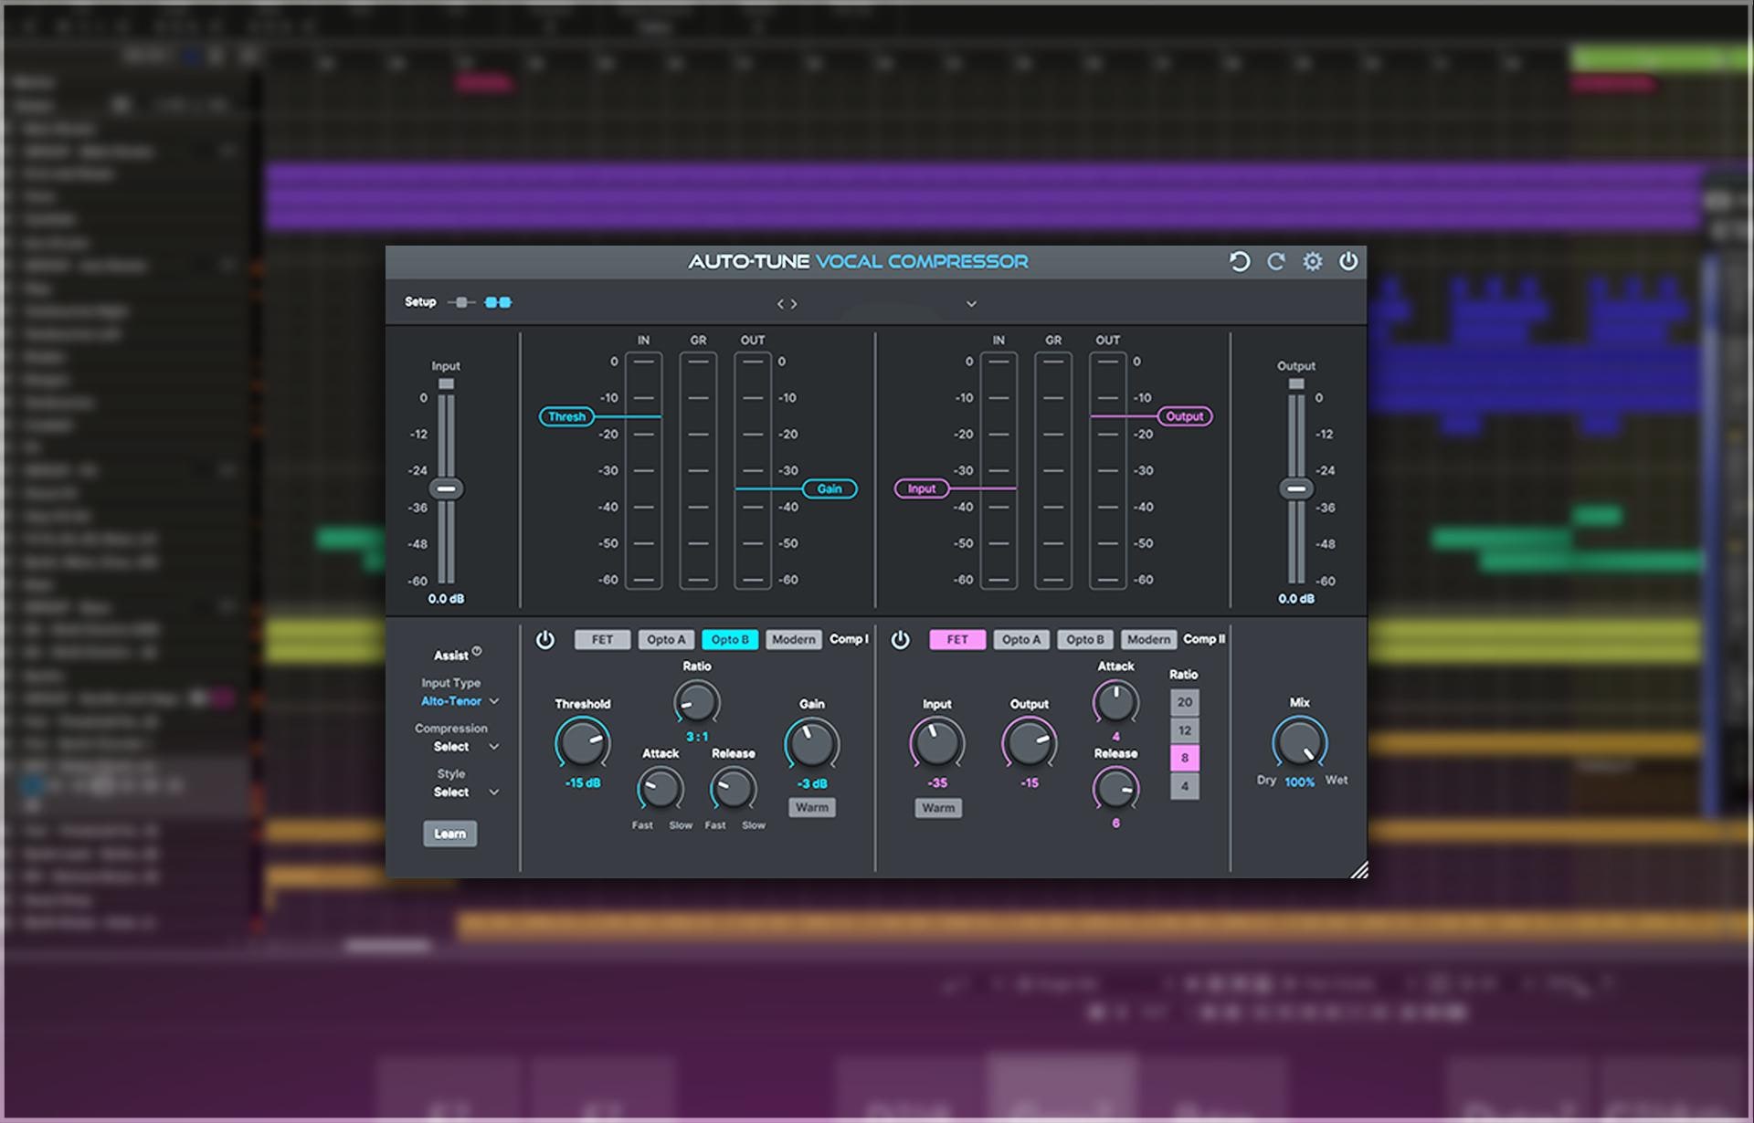The image size is (1754, 1123).
Task: Open the Style Select dropdown
Action: click(466, 792)
